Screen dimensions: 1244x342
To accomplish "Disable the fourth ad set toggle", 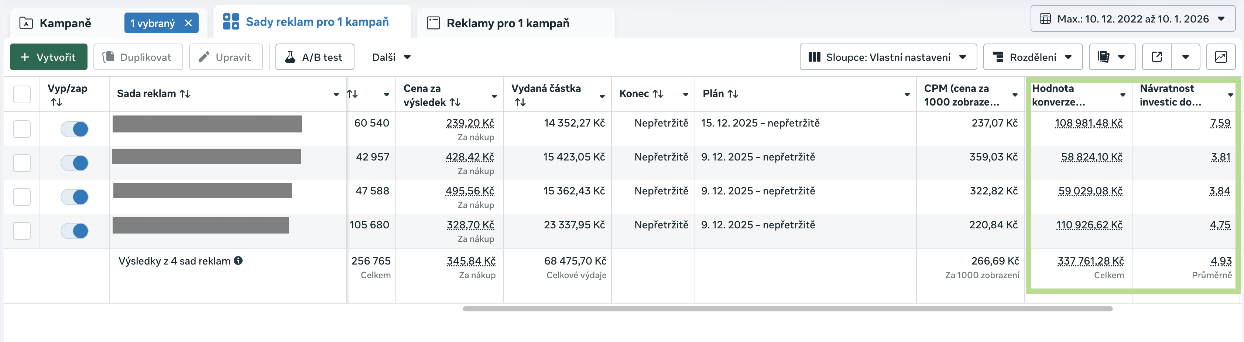I will (74, 231).
